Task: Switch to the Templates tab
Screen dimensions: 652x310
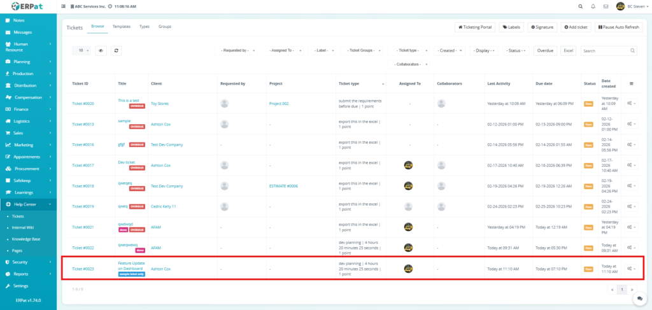Action: pos(121,27)
